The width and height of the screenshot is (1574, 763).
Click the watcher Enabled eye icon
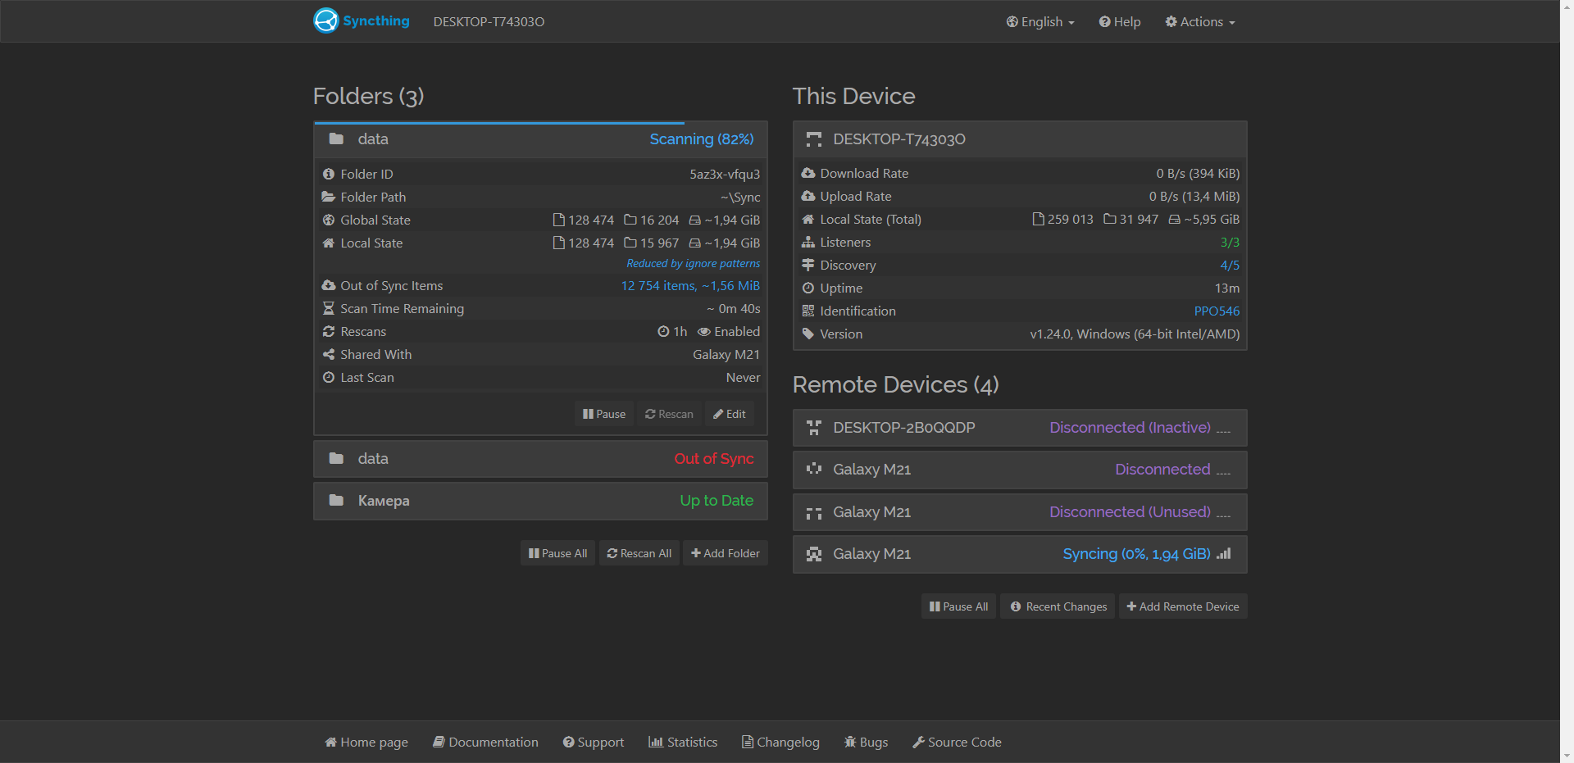[704, 332]
